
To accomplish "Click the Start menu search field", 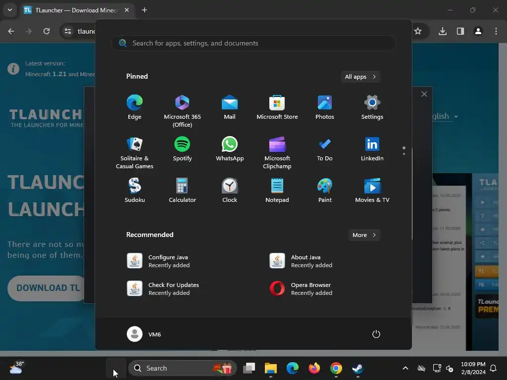I will 253,43.
